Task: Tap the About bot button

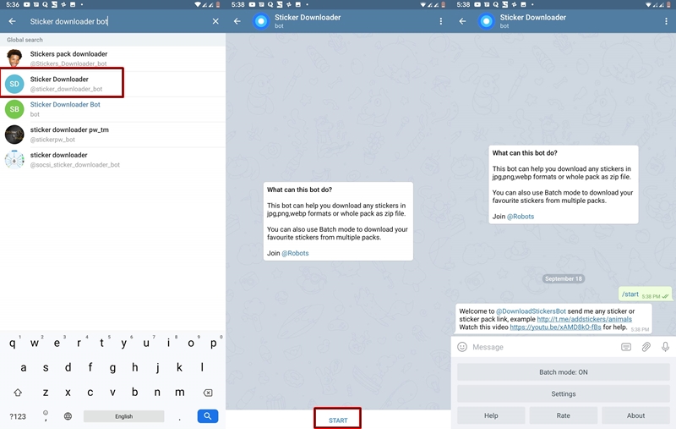Action: (x=635, y=415)
